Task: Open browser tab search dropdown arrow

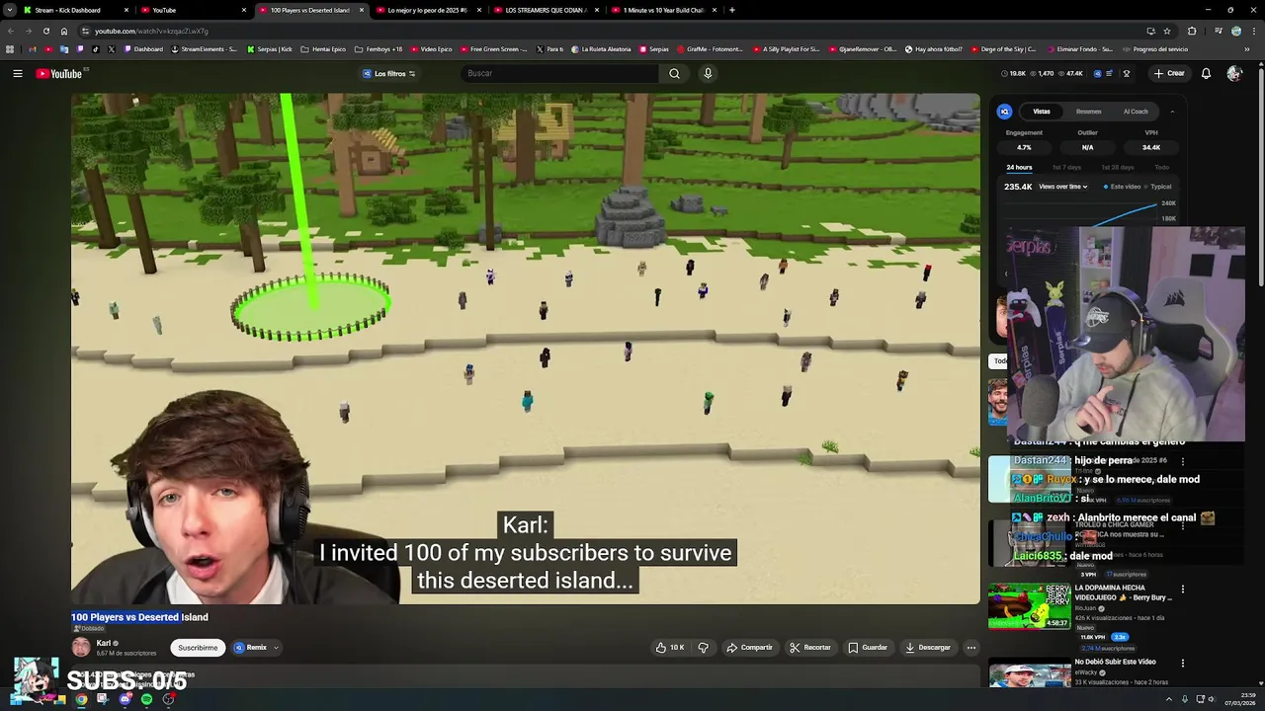Action: tap(10, 10)
